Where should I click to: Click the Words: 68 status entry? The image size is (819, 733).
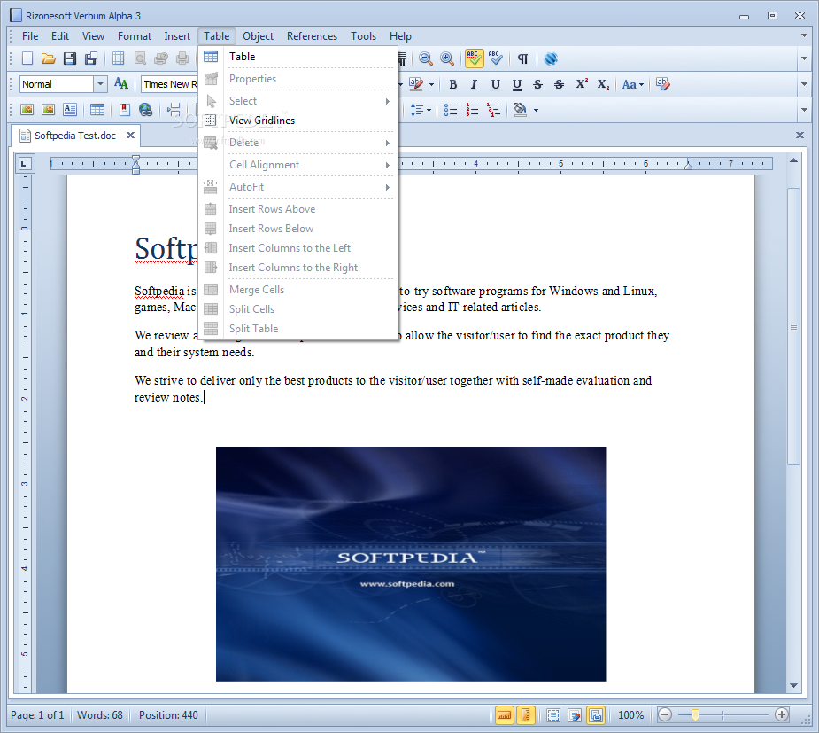100,714
